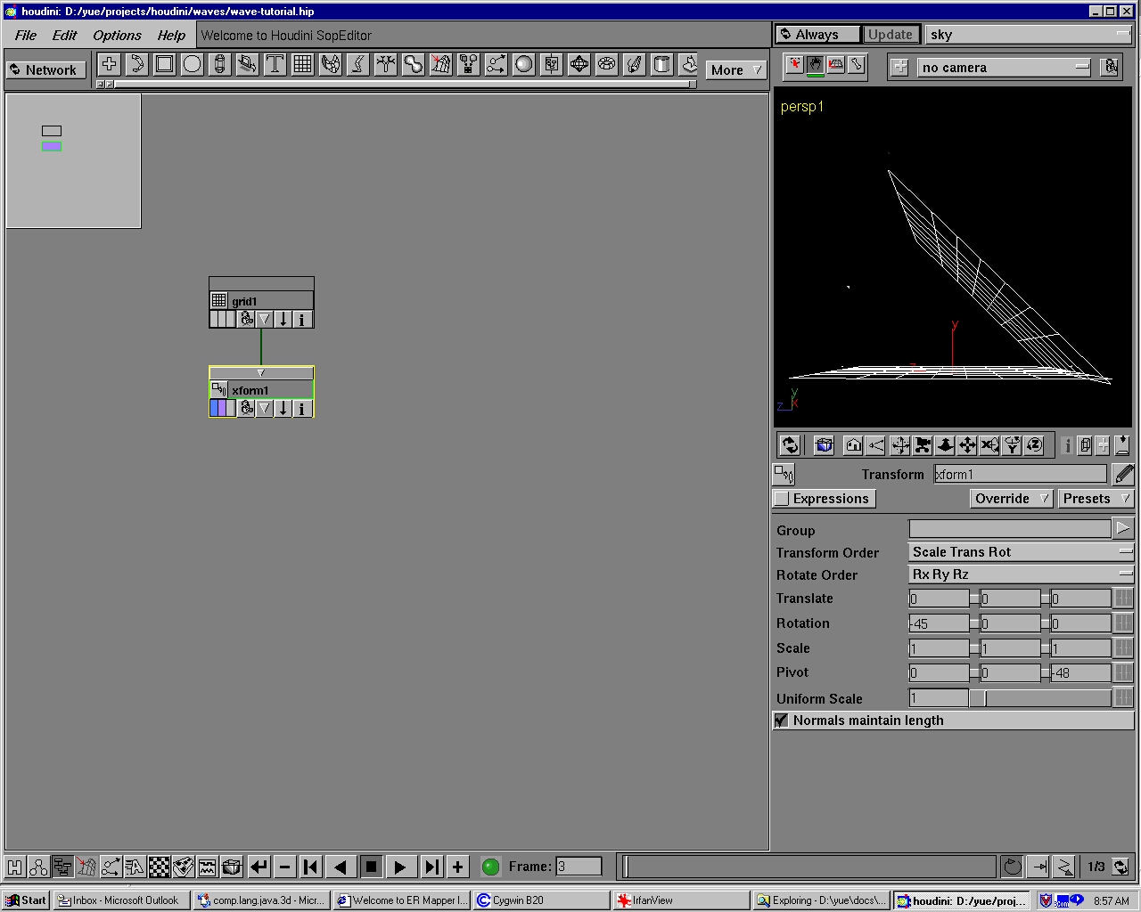Click the info (i) icon on the grid1 node

(x=301, y=319)
